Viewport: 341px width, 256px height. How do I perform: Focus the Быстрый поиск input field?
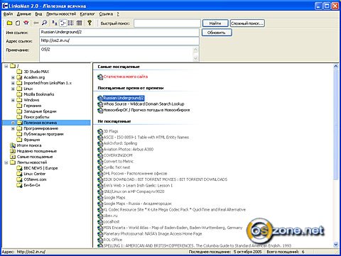167,23
